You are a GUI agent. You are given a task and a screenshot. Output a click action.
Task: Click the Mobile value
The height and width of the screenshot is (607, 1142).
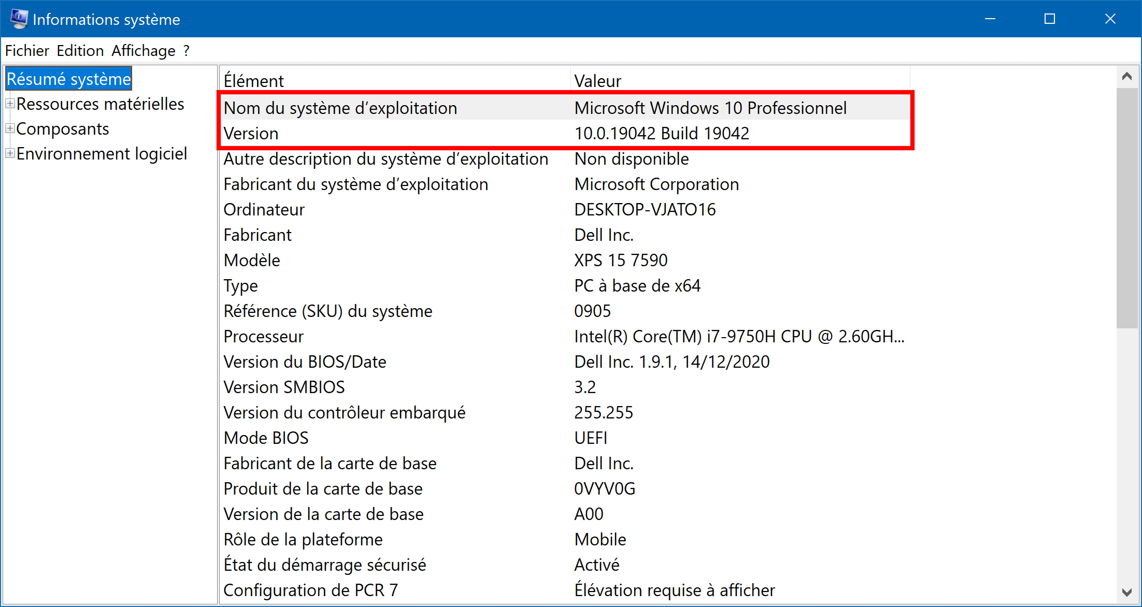coord(600,539)
